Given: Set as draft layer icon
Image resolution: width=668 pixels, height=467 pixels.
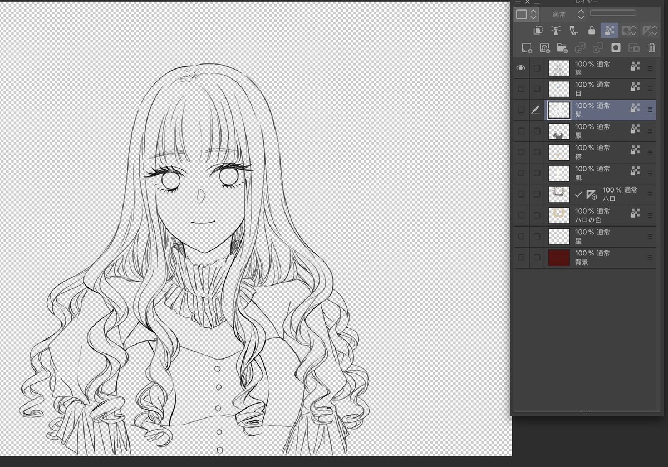Looking at the screenshot, I should 573,30.
